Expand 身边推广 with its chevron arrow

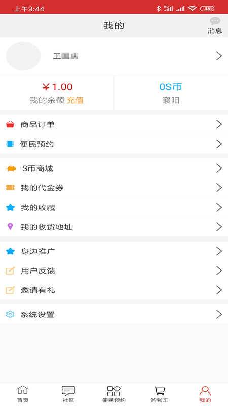219,251
